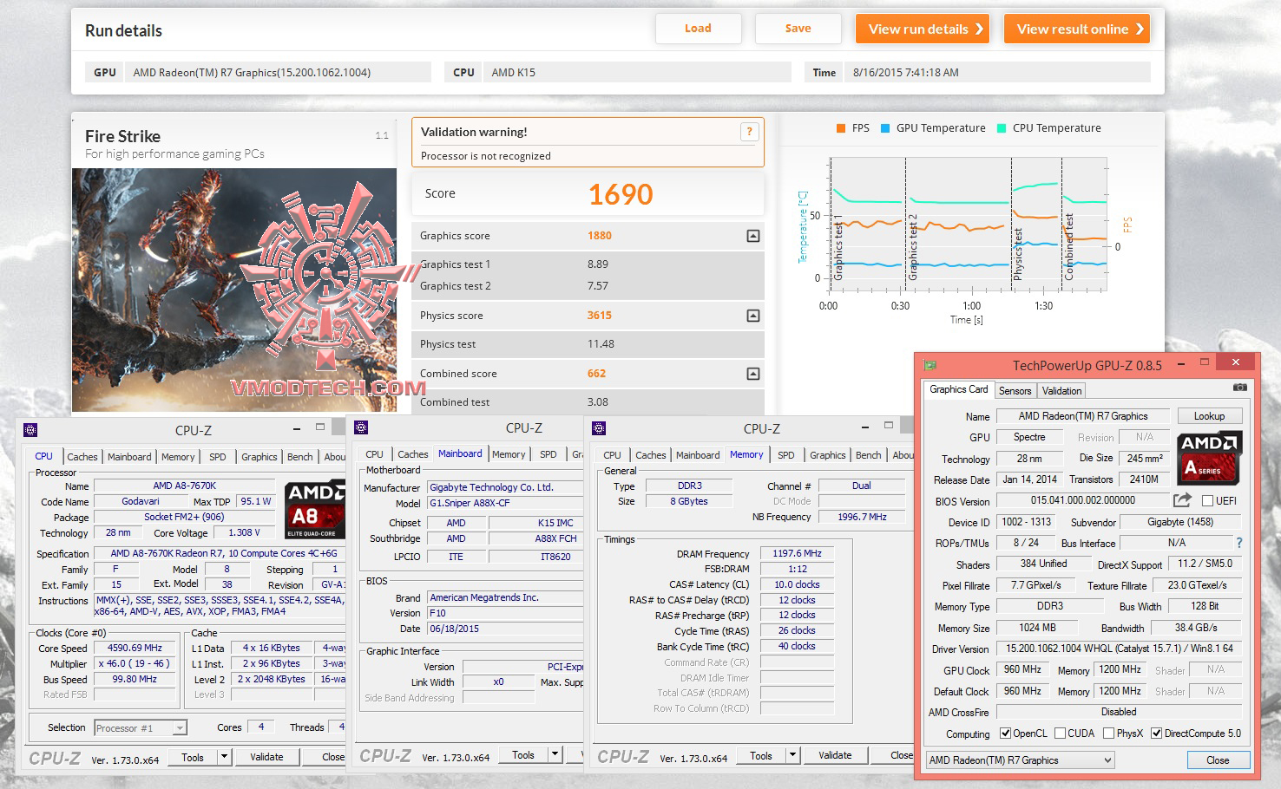This screenshot has height=789, width=1281.
Task: Click the Close button in GPU-Z
Action: (x=1218, y=760)
